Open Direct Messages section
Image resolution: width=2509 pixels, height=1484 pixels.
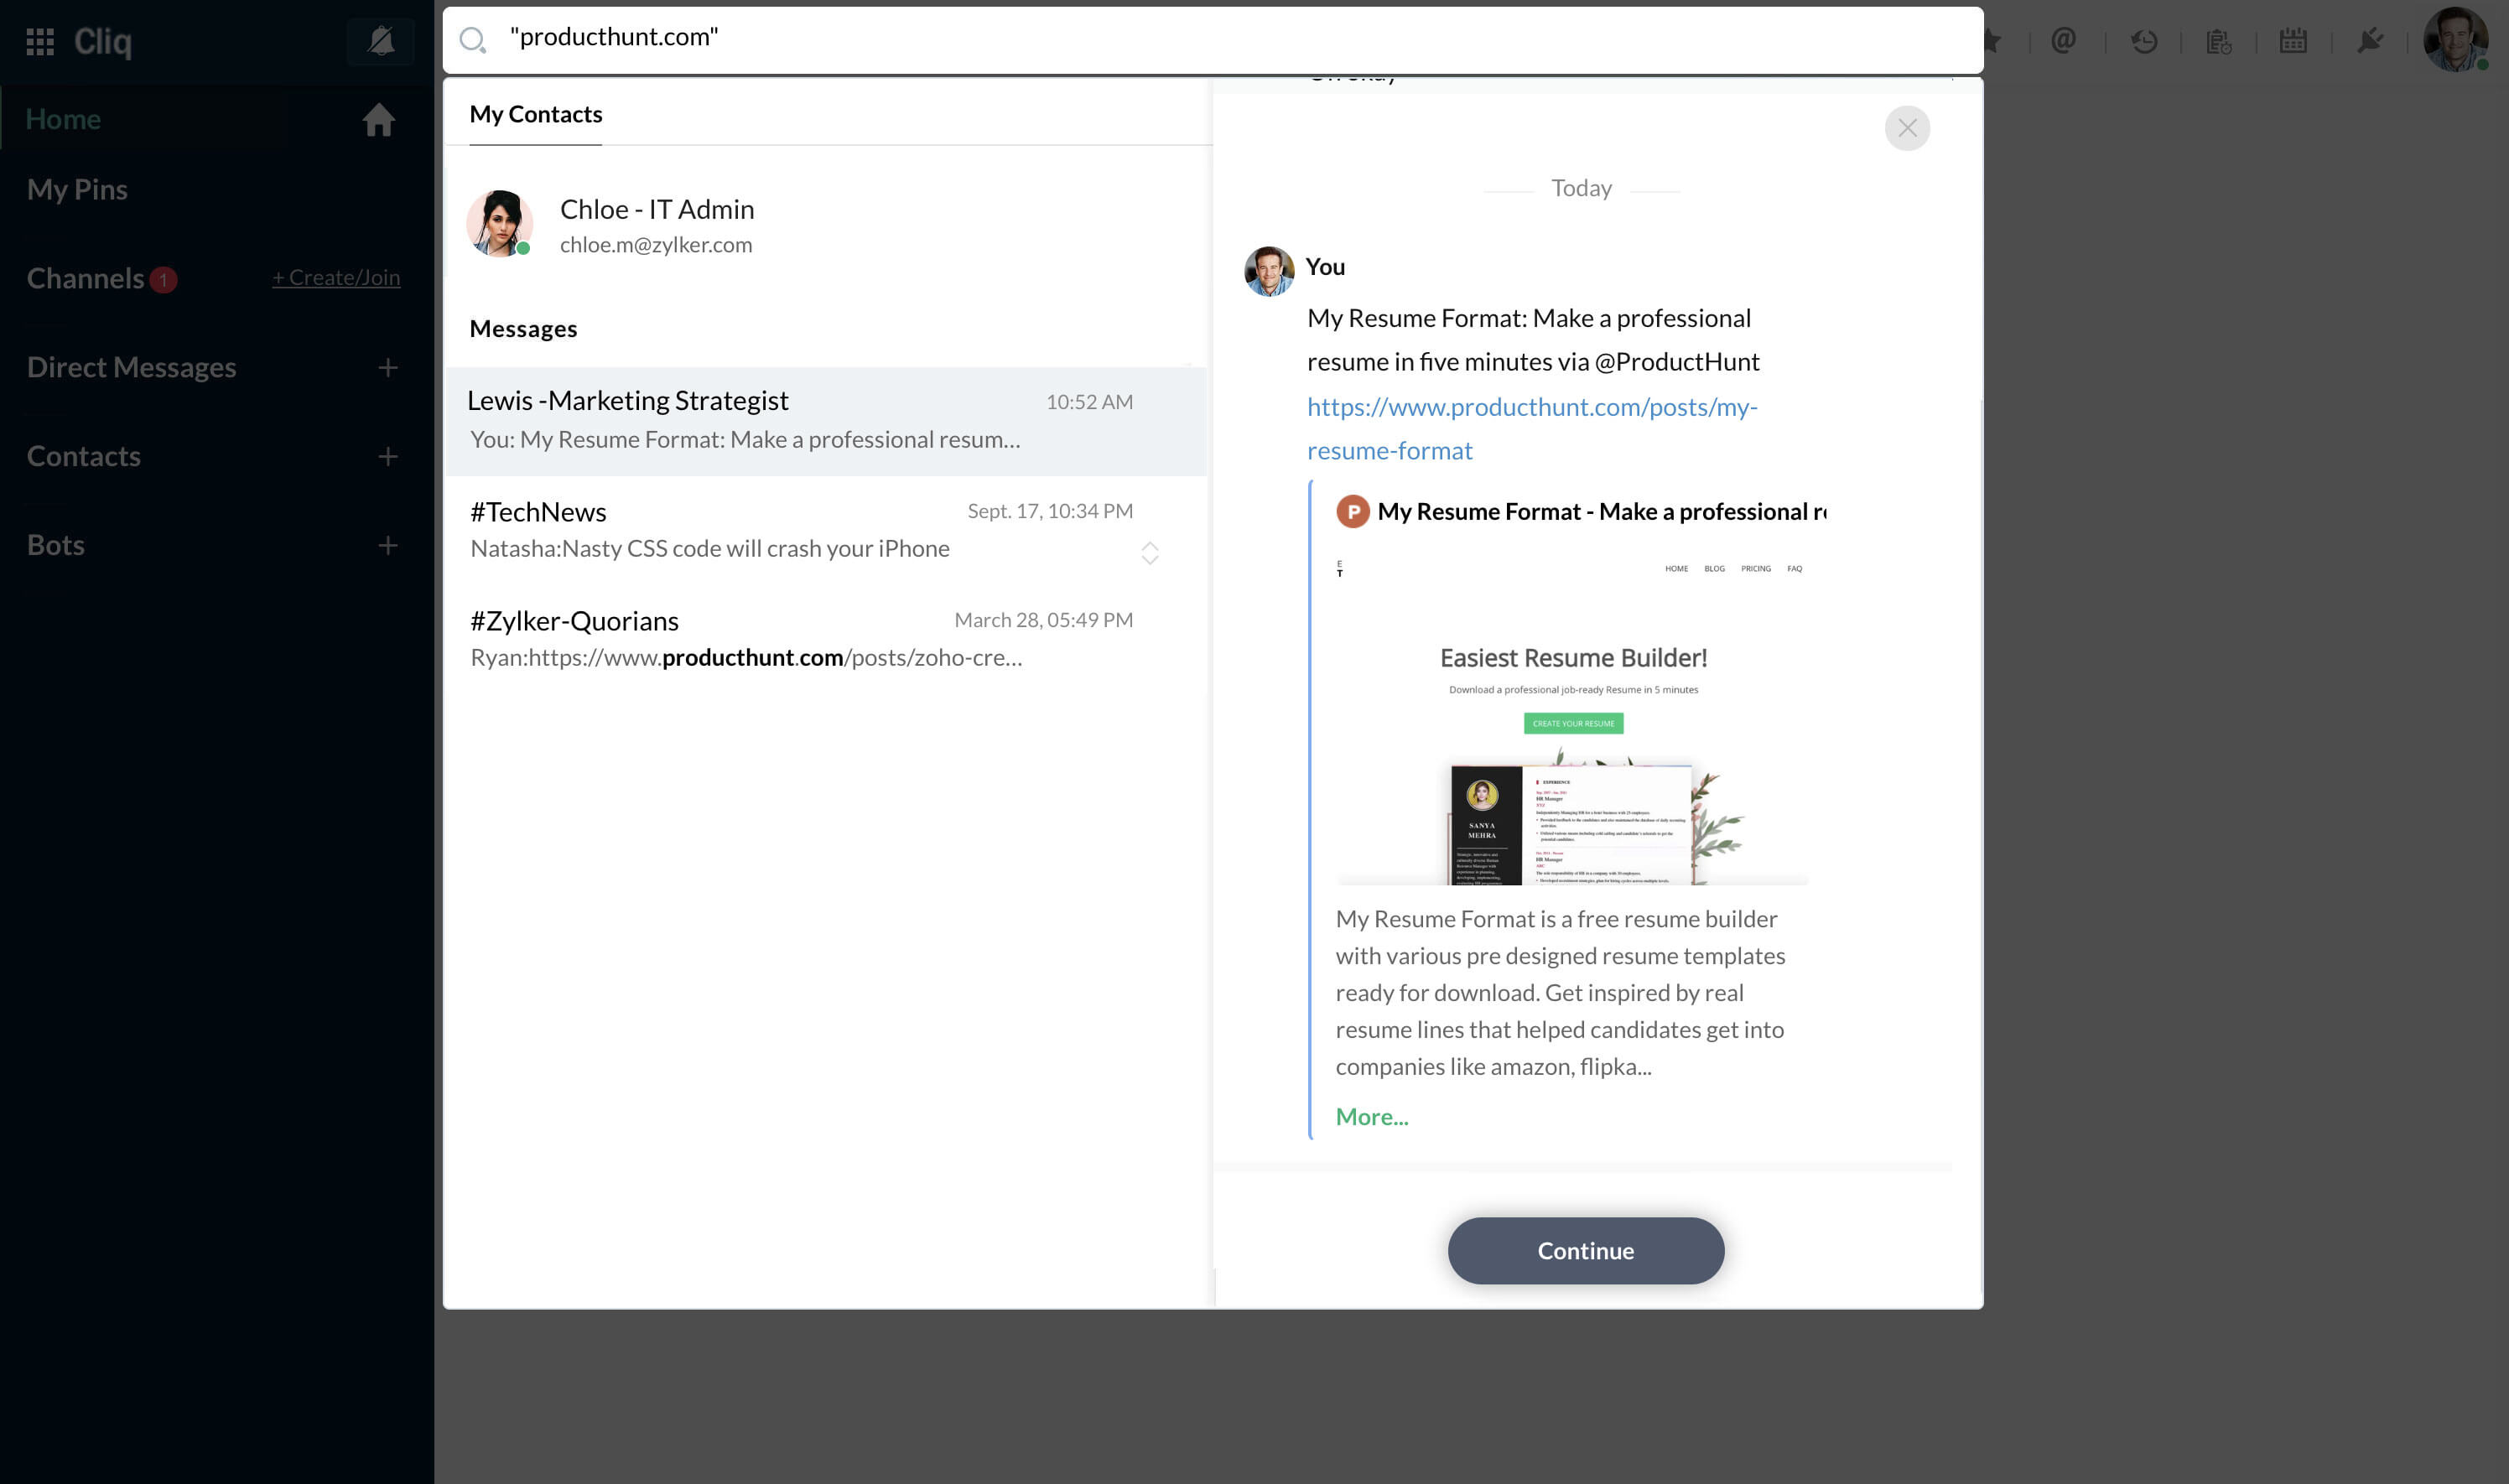tap(131, 367)
